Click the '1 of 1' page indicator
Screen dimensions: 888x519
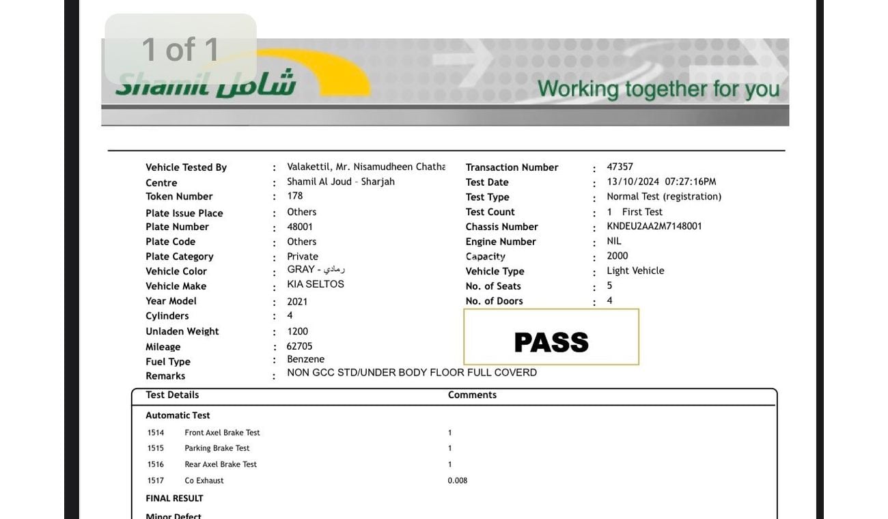tap(180, 49)
